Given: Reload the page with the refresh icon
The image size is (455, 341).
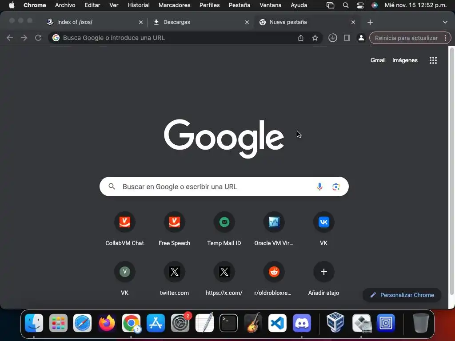Looking at the screenshot, I should pos(38,38).
